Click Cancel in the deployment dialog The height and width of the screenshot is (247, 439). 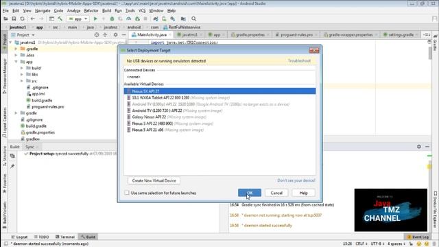coord(276,193)
